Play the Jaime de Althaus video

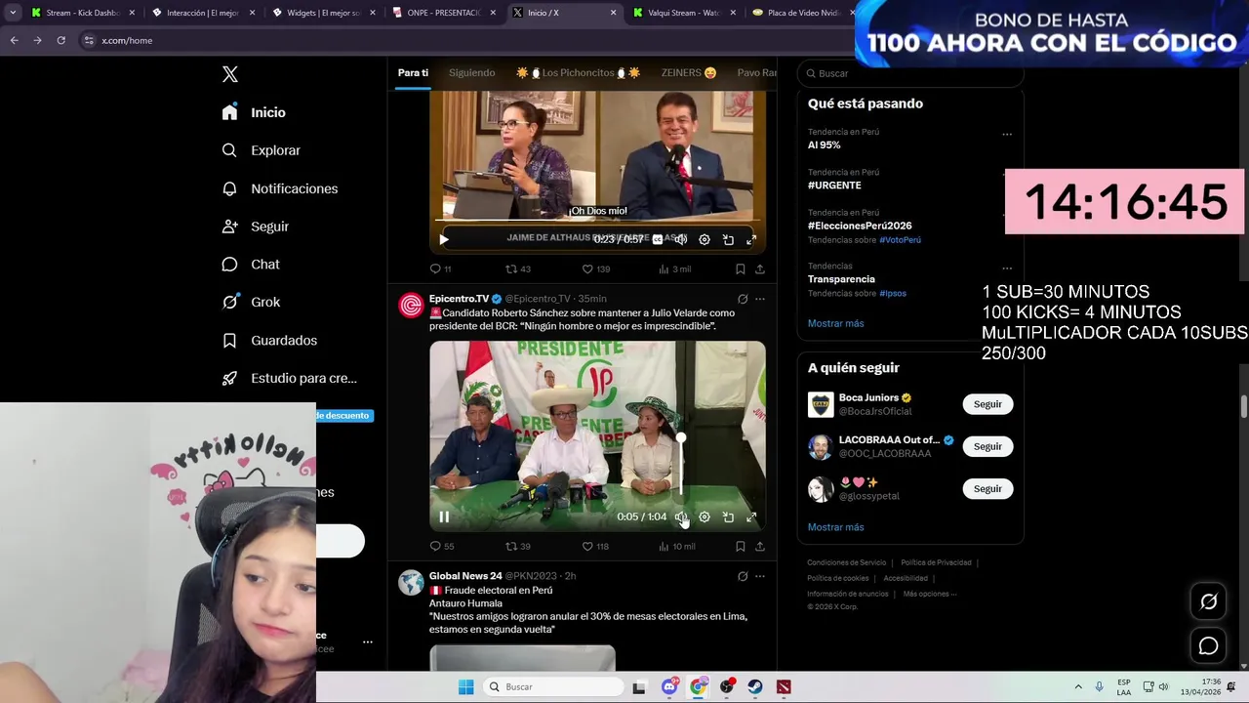tap(444, 239)
